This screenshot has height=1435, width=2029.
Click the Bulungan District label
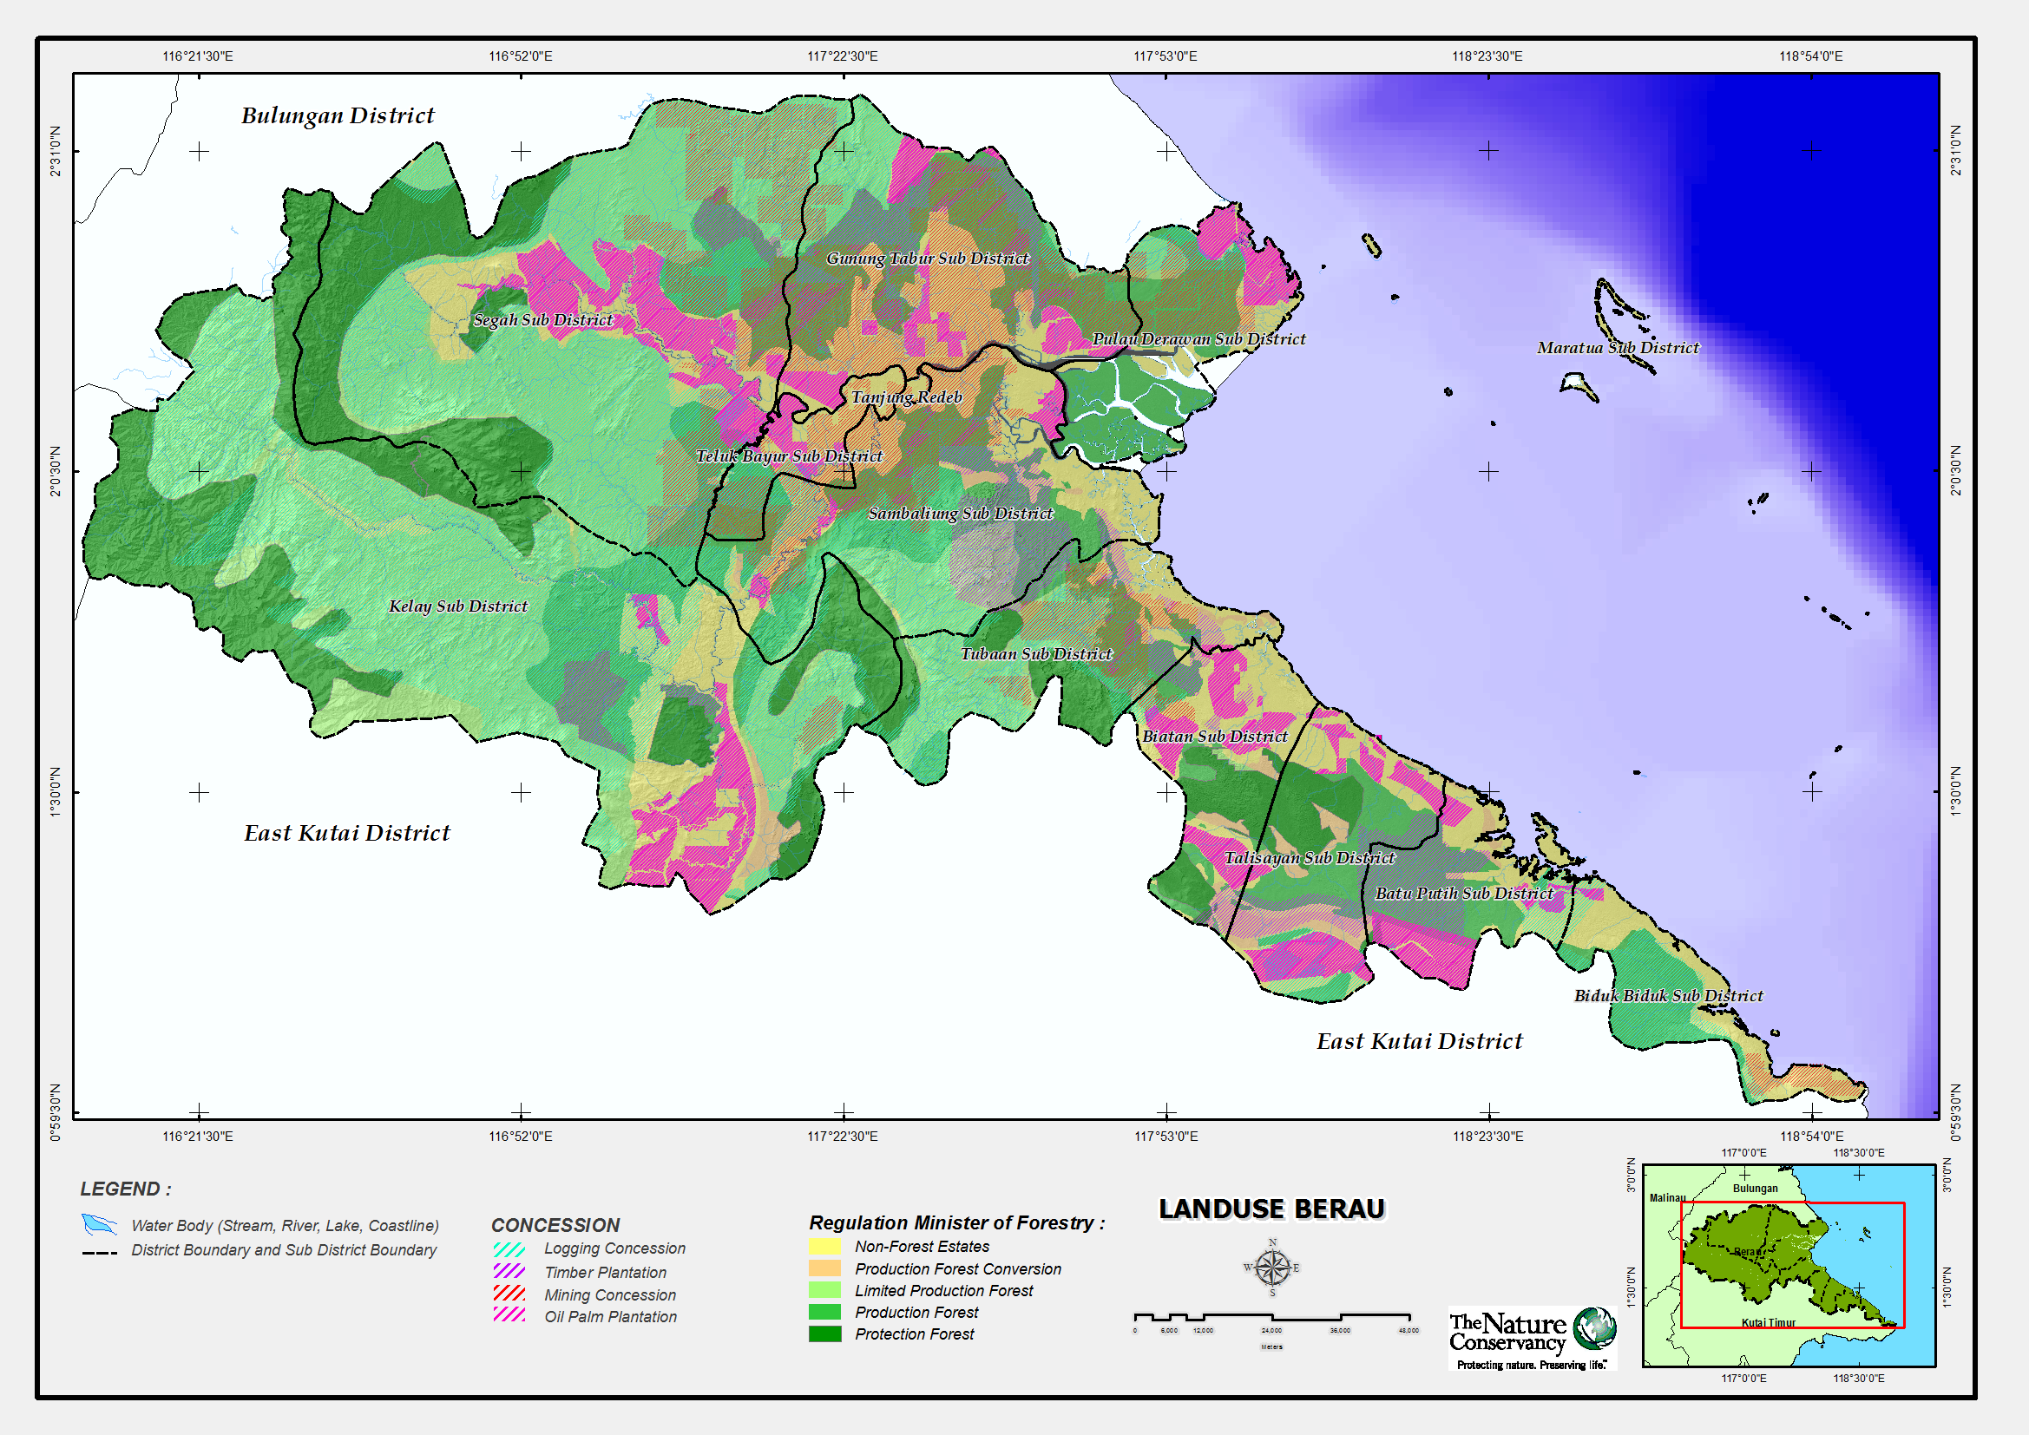(338, 115)
